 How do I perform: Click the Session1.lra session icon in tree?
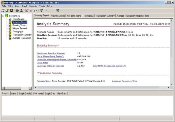coord(6,16)
